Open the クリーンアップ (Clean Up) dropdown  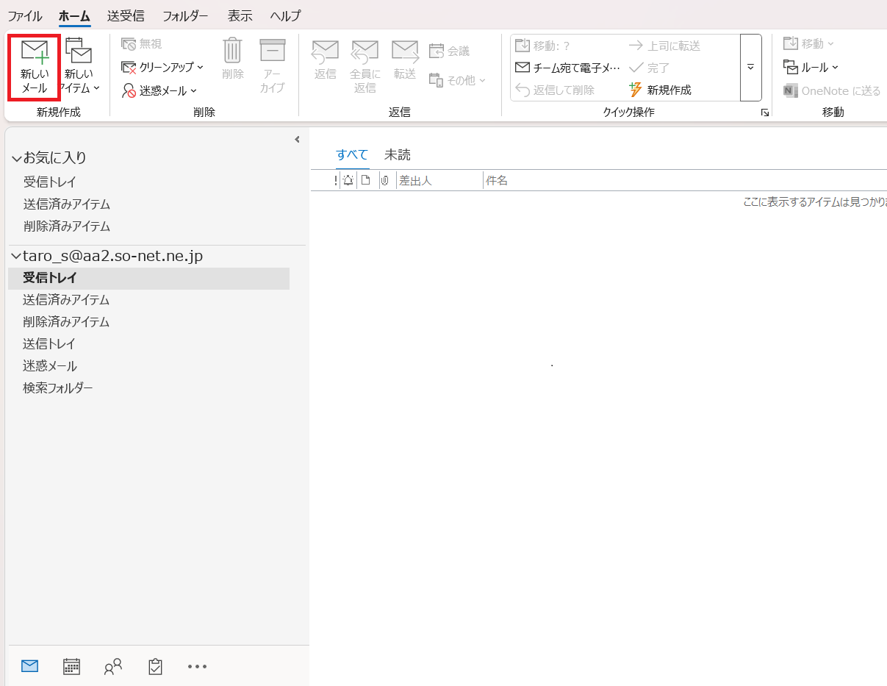(162, 67)
